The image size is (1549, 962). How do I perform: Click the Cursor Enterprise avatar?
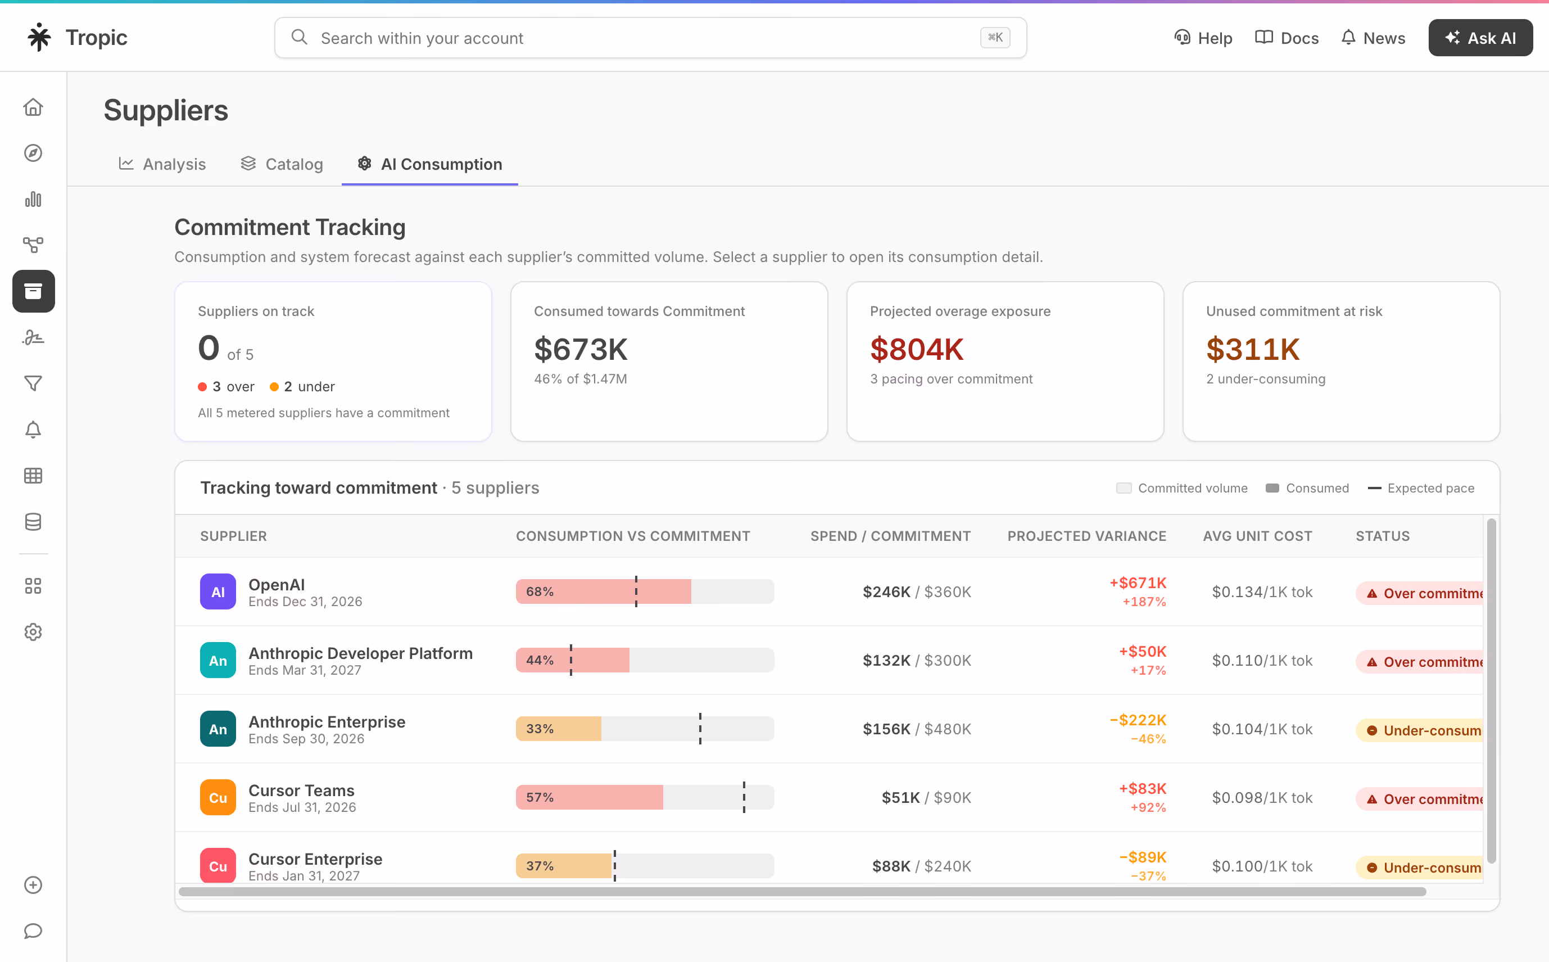[x=218, y=865]
